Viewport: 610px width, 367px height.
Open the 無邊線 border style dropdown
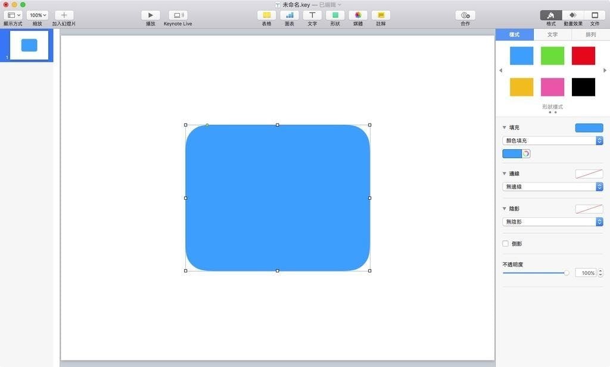(x=552, y=187)
